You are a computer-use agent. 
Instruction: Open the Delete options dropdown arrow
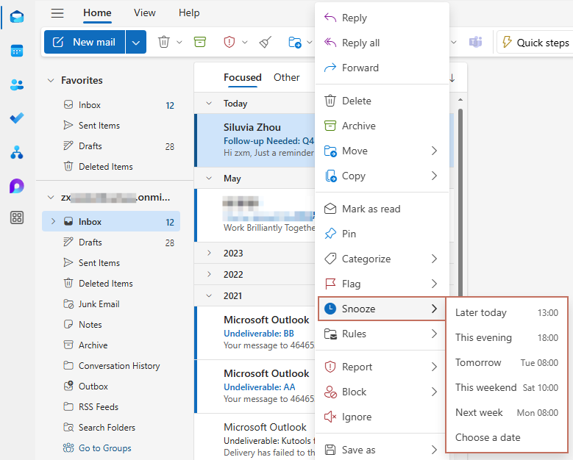(179, 42)
